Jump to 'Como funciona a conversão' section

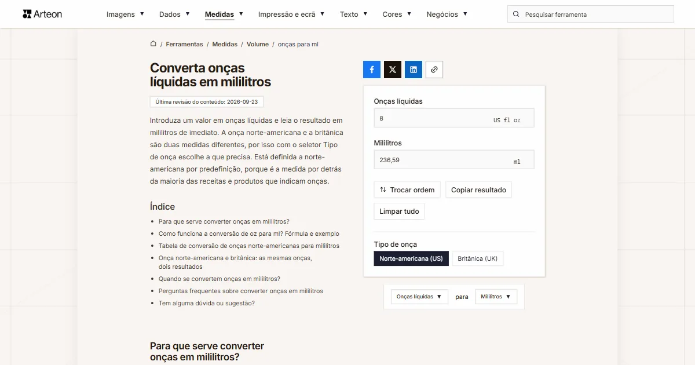[249, 233]
